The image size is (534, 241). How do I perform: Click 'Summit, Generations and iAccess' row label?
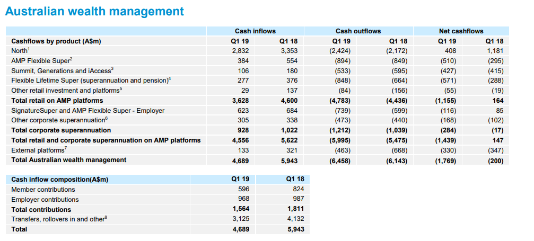[62, 71]
